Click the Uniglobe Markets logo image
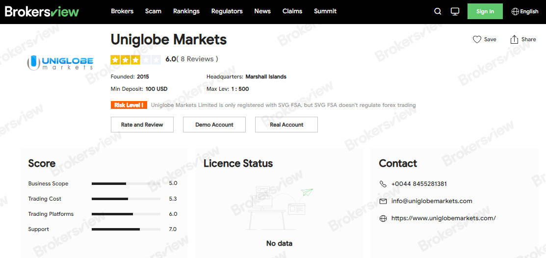This screenshot has height=258, width=546. click(60, 63)
